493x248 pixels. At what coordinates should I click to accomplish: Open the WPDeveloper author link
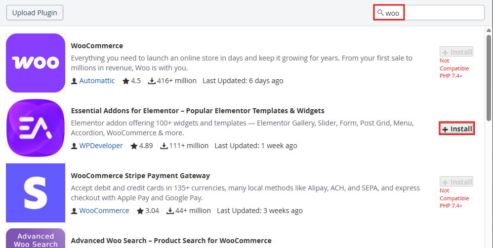click(101, 146)
